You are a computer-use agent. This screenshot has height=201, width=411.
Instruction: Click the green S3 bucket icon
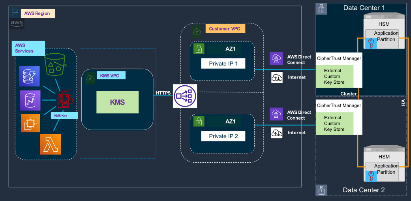pyautogui.click(x=55, y=65)
